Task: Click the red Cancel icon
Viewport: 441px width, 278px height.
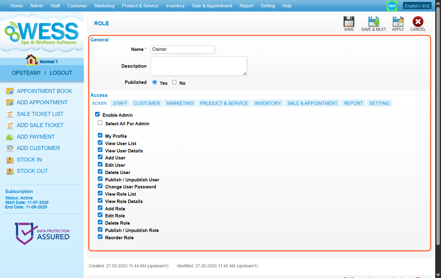Action: [x=418, y=22]
